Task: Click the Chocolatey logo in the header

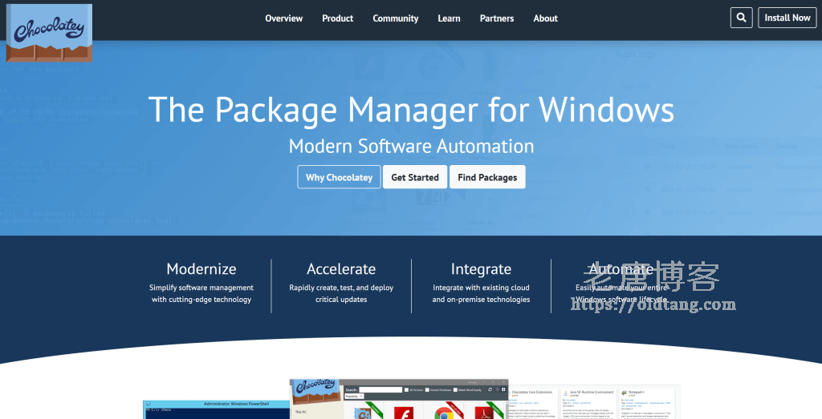Action: [49, 33]
